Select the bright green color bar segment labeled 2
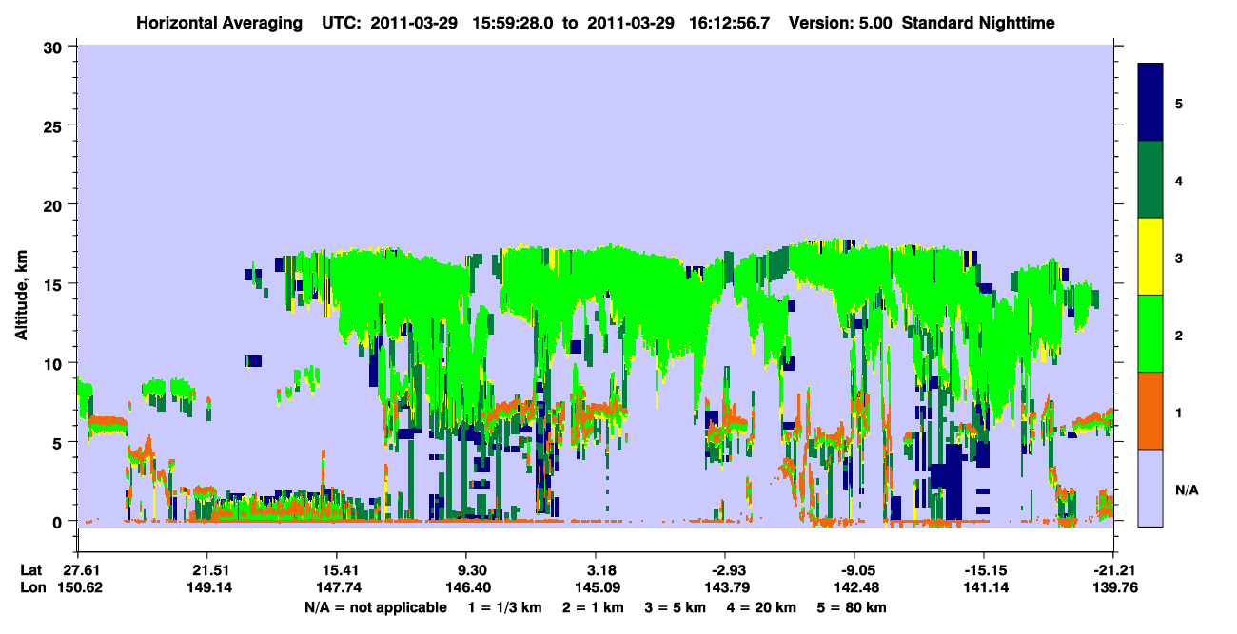This screenshot has width=1237, height=634. pos(1150,334)
